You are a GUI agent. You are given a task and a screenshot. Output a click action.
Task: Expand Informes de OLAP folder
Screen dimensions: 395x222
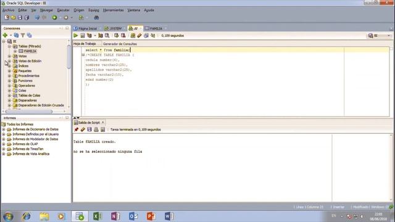tap(4, 144)
